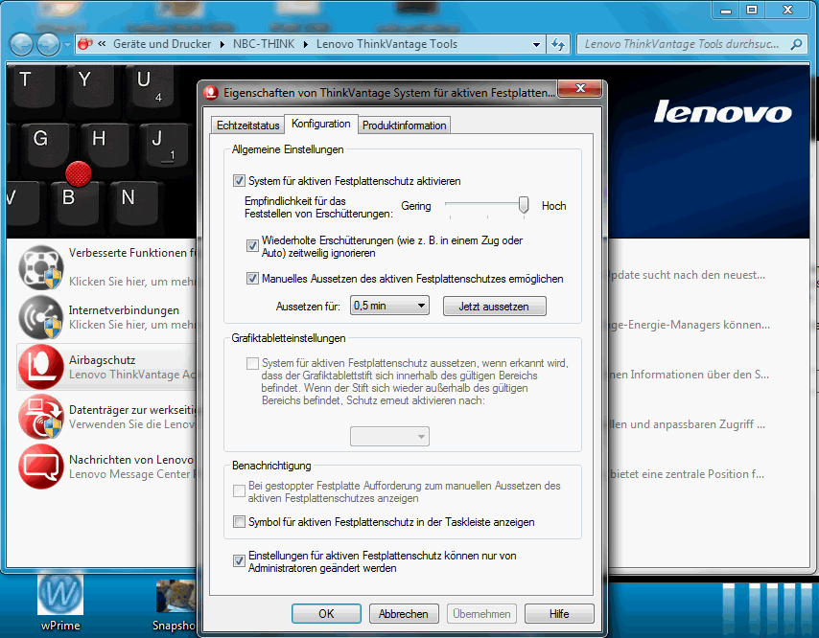This screenshot has width=819, height=638.
Task: Toggle nur von Administratoren geändert werden checkbox
Action: pyautogui.click(x=239, y=560)
